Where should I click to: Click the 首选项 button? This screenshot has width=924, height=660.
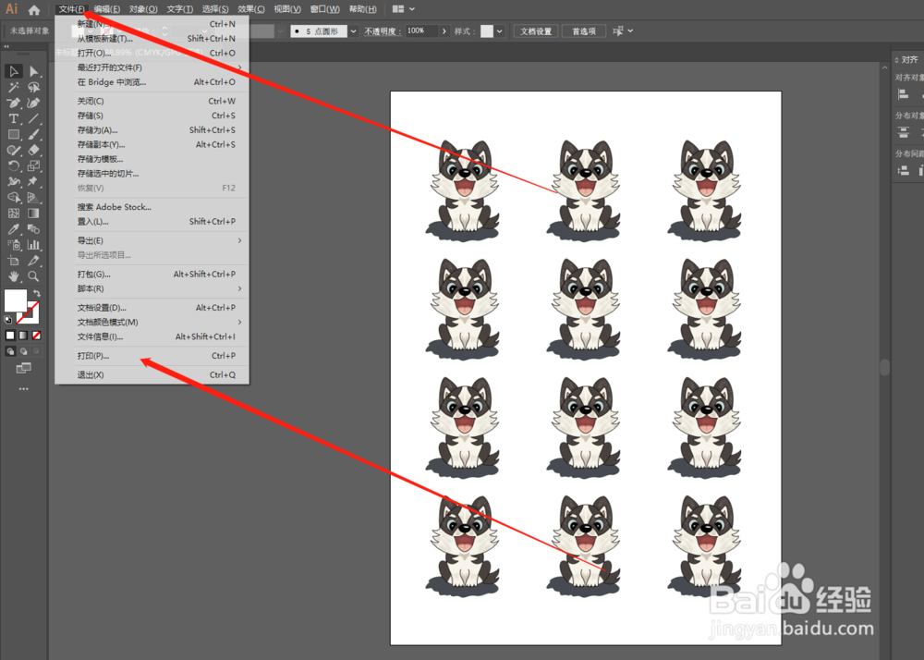coord(584,31)
